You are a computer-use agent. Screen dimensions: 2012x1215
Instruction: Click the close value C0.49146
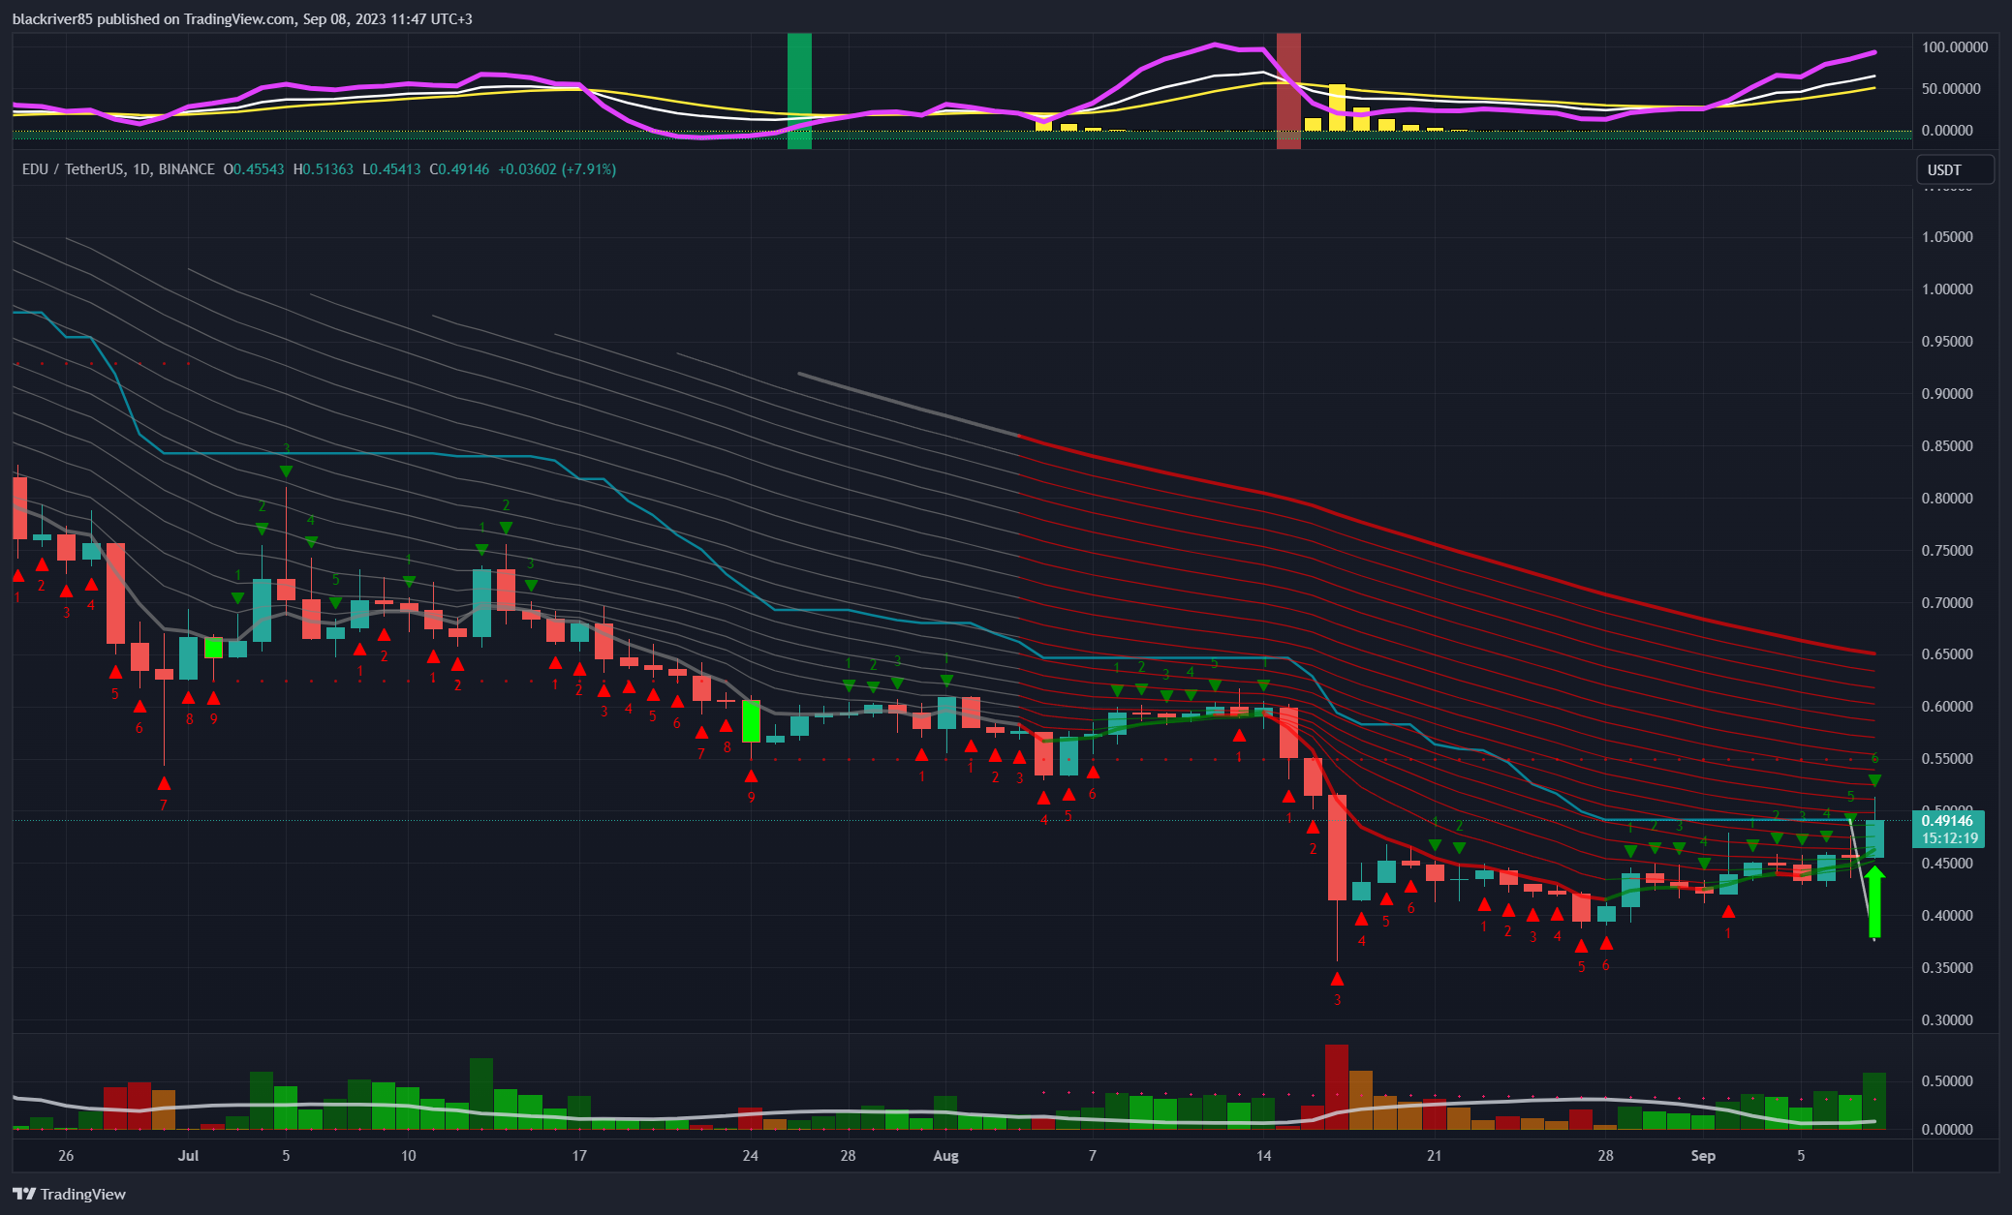(x=459, y=169)
